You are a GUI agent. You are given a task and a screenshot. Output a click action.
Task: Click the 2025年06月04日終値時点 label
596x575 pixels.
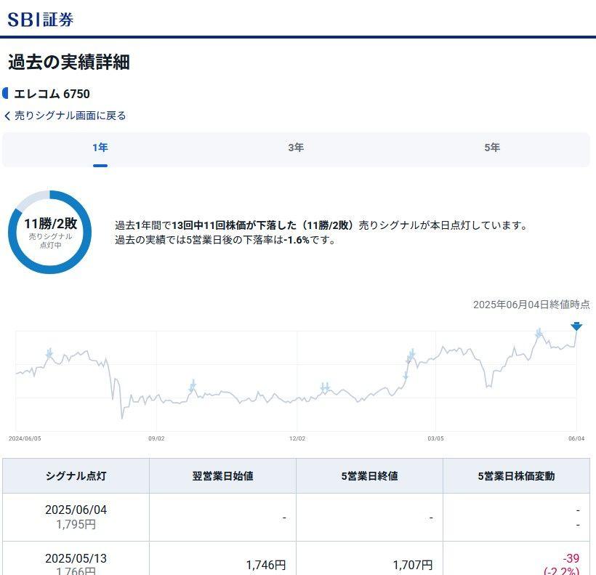(531, 305)
